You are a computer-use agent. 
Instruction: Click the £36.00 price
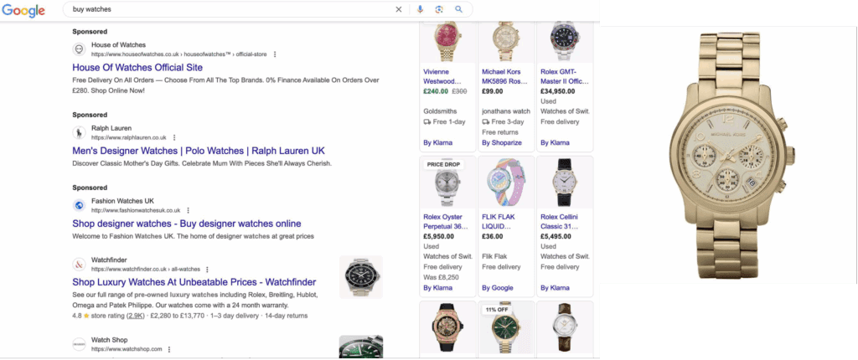pyautogui.click(x=493, y=236)
